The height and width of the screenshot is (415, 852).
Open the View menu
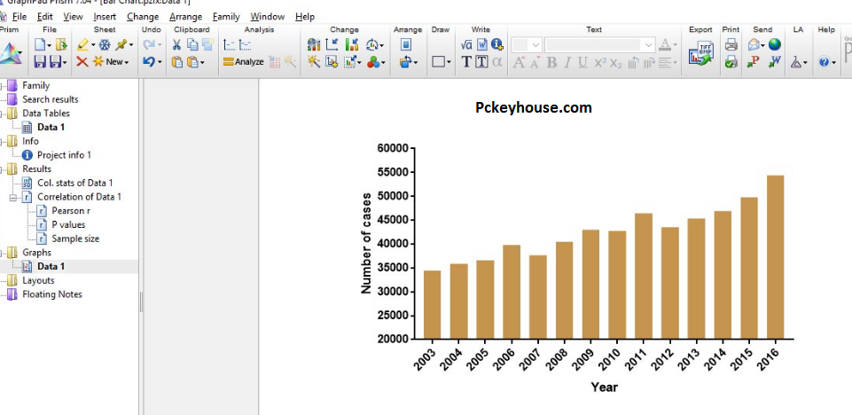tap(73, 17)
